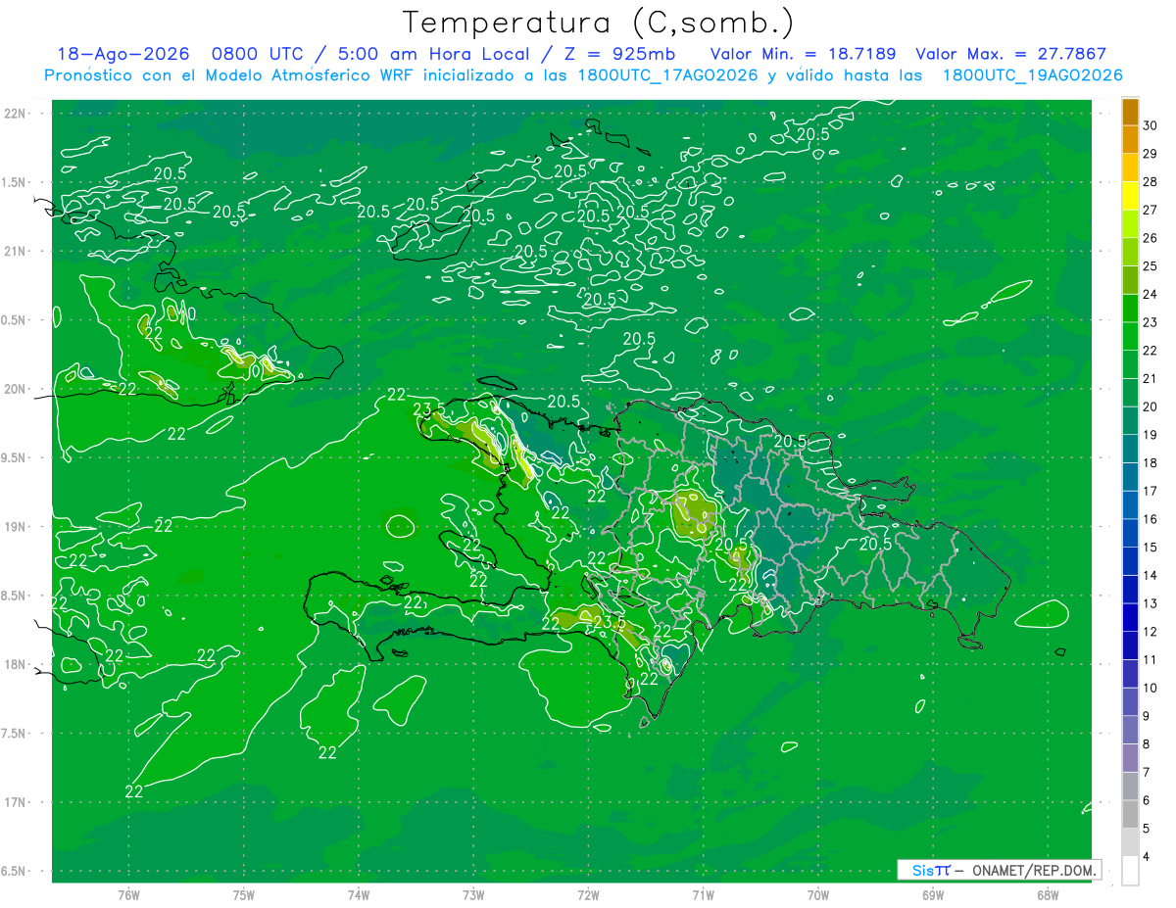Click the '70W' longitude axis label

(x=818, y=894)
